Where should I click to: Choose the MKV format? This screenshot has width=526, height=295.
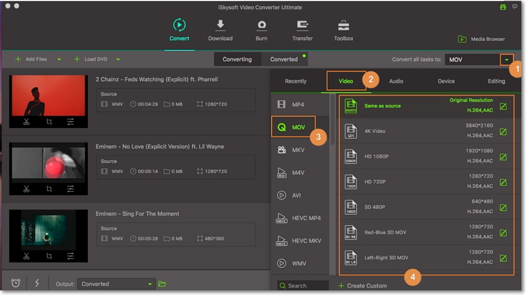[300, 150]
